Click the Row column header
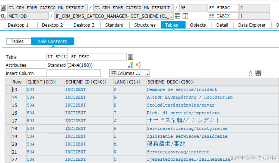Screen dimensions: 279x163 19,82
